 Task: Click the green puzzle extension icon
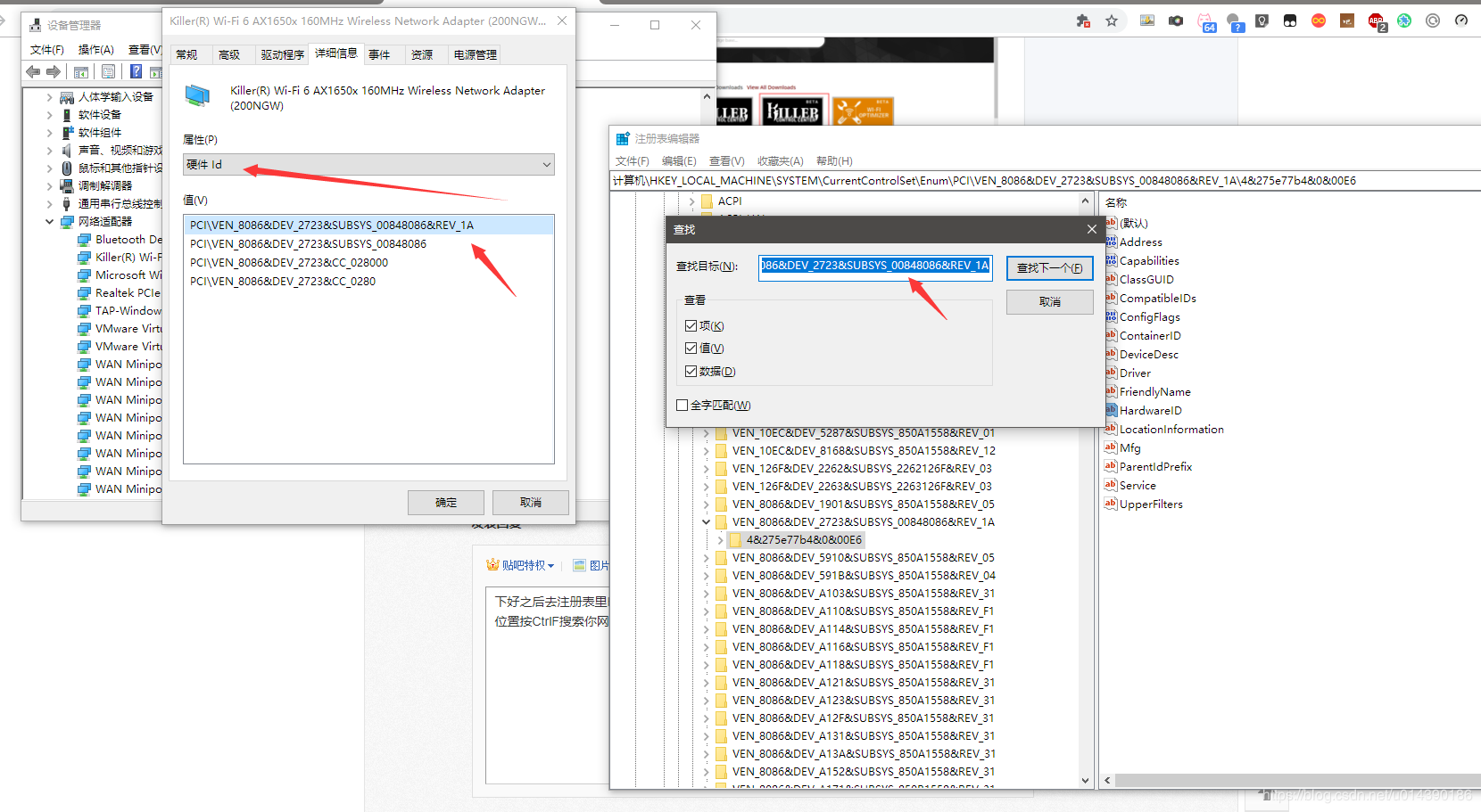point(1404,21)
